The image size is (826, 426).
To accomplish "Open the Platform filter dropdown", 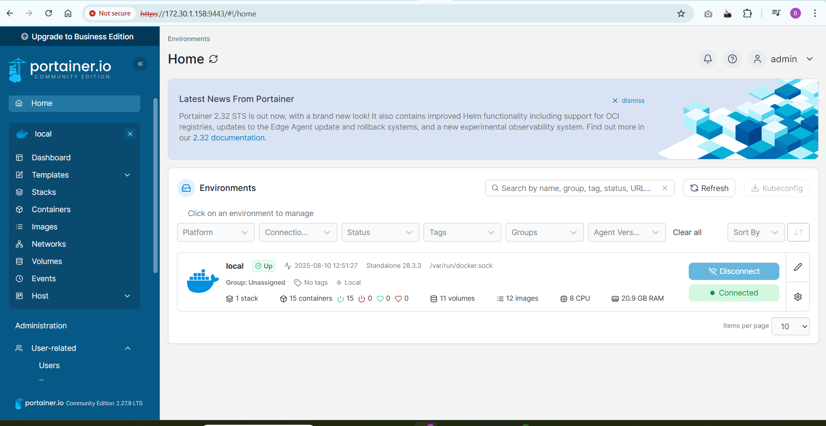I will pos(216,232).
